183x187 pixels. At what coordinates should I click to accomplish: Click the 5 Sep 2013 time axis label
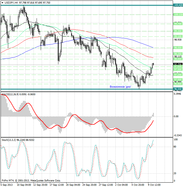pyautogui.click(x=7, y=185)
